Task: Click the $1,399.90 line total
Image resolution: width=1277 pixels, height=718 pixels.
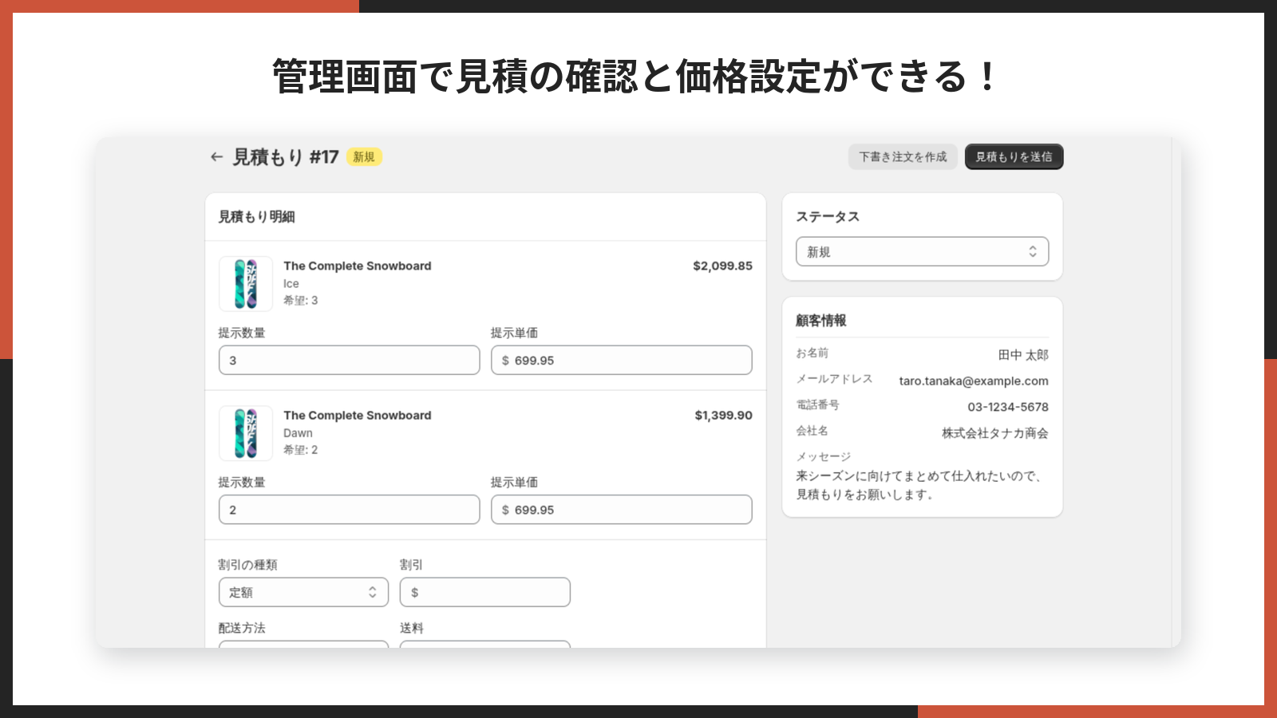Action: (x=723, y=415)
